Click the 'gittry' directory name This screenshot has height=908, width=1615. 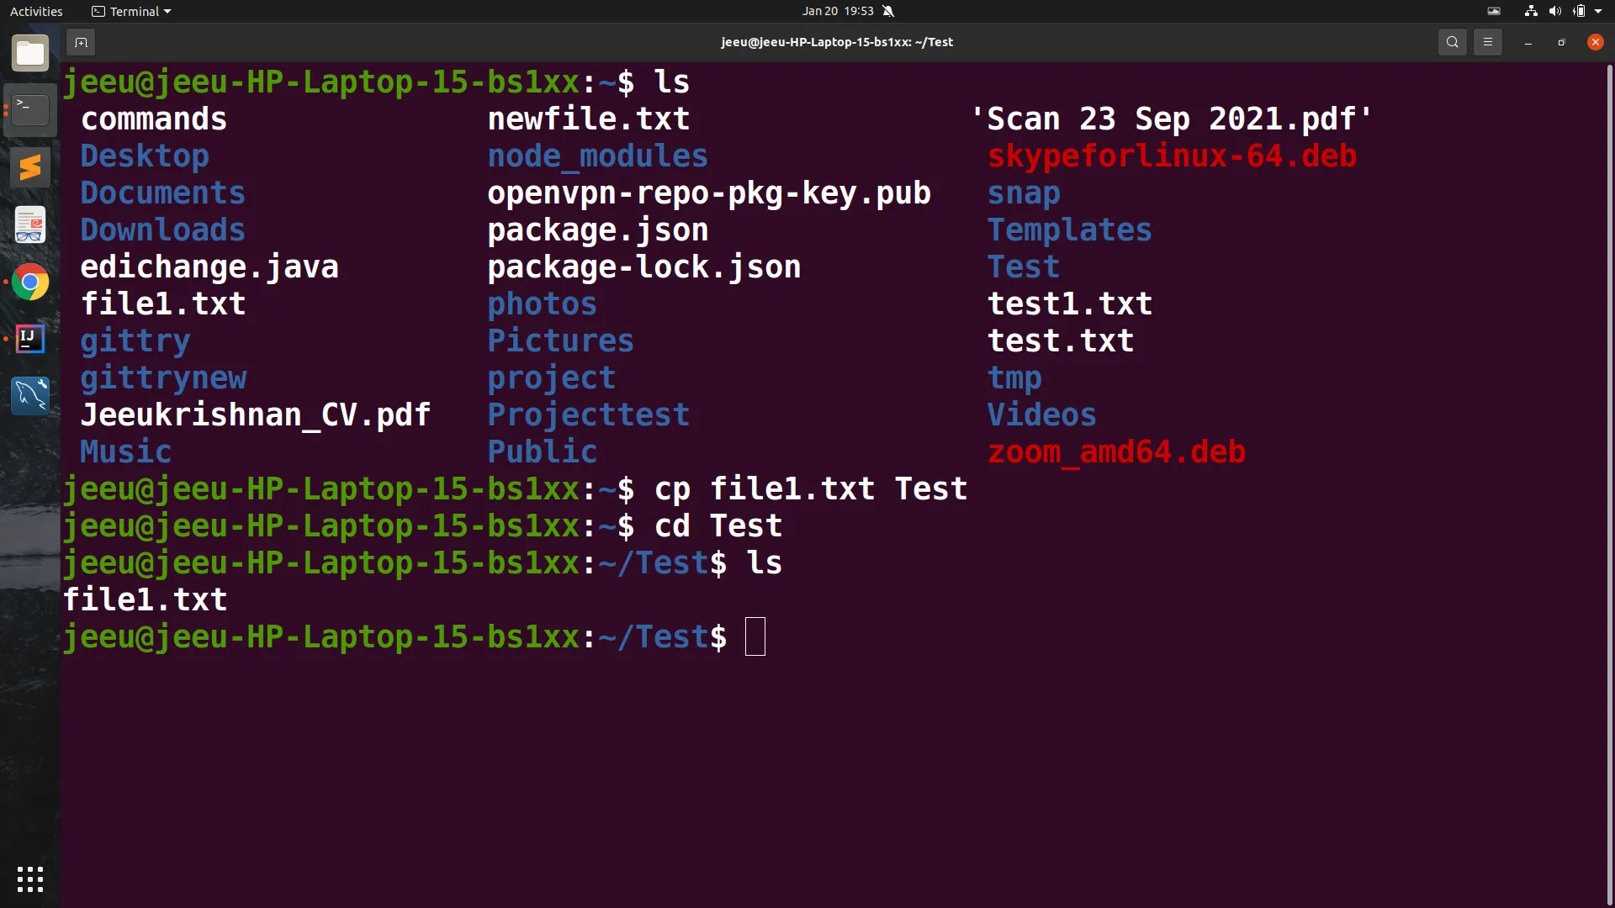135,340
